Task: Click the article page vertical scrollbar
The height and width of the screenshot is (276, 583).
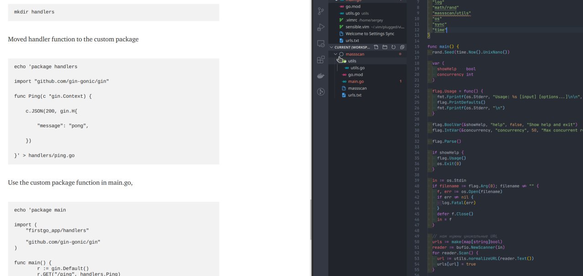Action: point(311,220)
